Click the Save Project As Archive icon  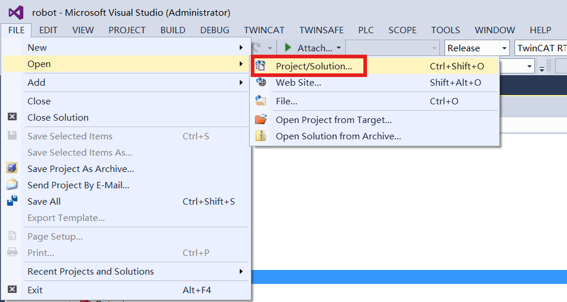coord(12,169)
